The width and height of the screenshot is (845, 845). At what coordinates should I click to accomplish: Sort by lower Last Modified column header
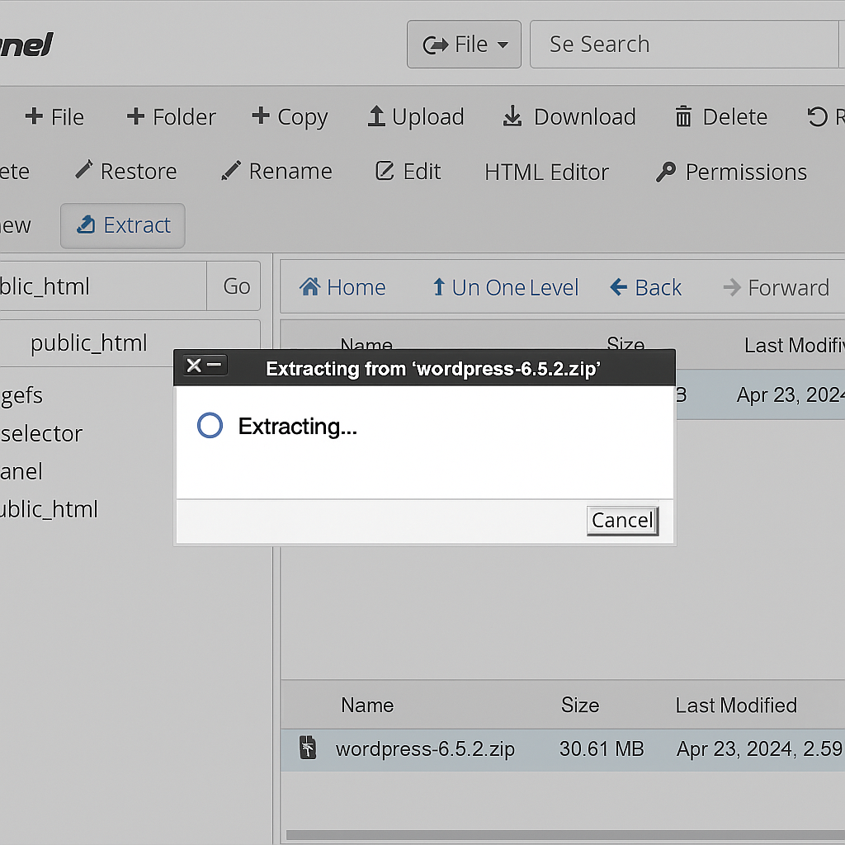point(736,706)
